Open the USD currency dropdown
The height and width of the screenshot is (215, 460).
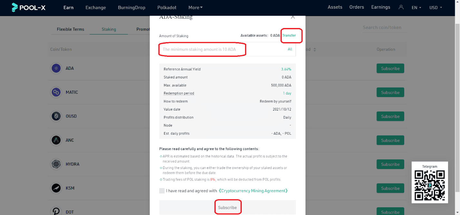(x=436, y=7)
